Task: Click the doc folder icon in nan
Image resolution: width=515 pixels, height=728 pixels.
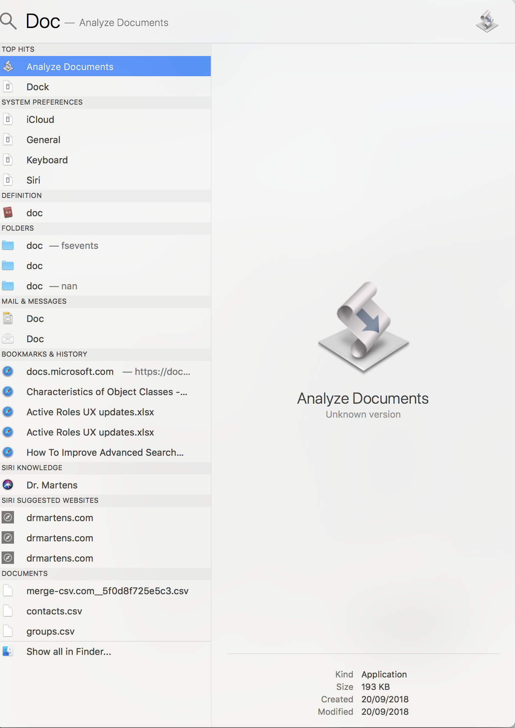Action: pos(8,286)
